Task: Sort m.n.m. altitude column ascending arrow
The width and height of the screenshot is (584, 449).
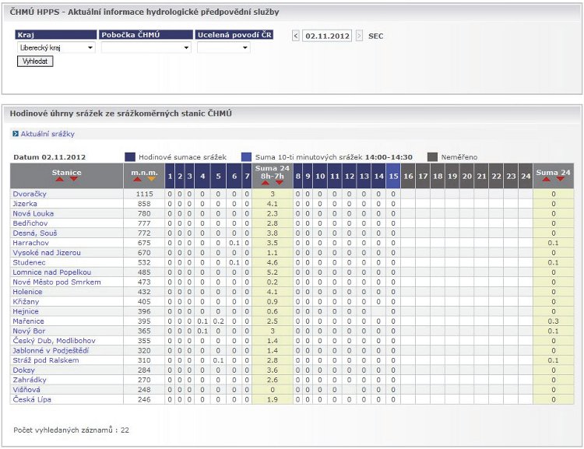Action: click(x=137, y=179)
